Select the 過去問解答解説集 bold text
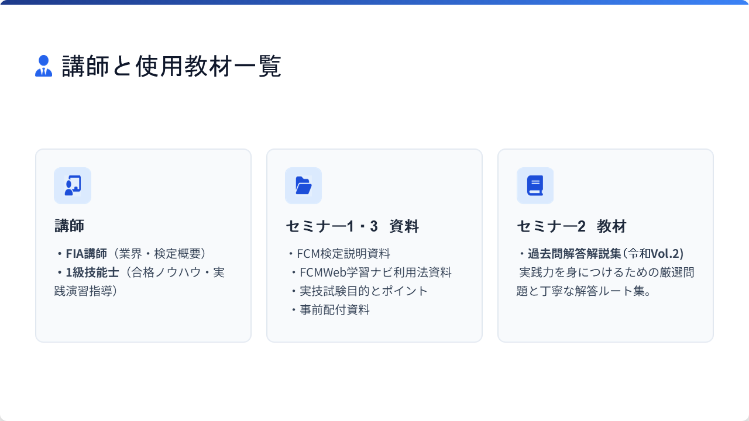The image size is (749, 421). point(574,254)
